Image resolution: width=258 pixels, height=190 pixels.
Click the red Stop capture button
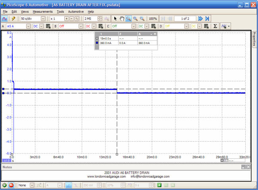(x=11, y=185)
